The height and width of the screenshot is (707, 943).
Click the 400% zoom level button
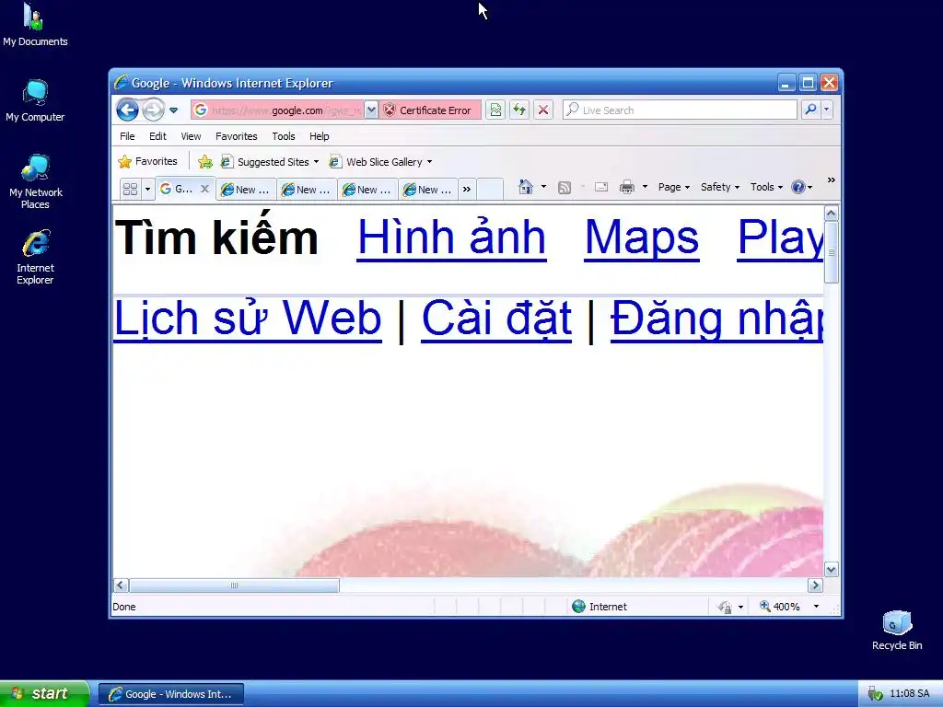[780, 607]
